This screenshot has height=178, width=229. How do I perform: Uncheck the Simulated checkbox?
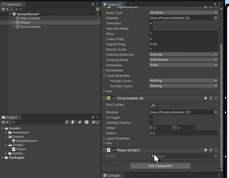(x=151, y=23)
